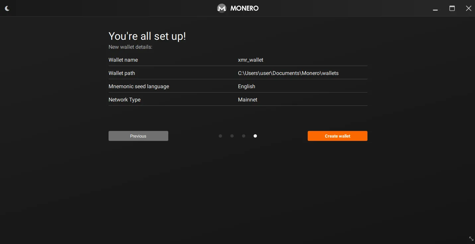Click the Mnemonic seed language label

(139, 87)
